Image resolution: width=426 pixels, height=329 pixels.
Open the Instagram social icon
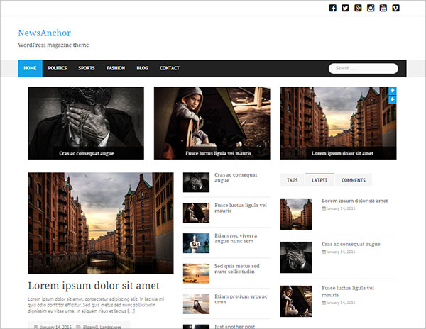(x=371, y=8)
